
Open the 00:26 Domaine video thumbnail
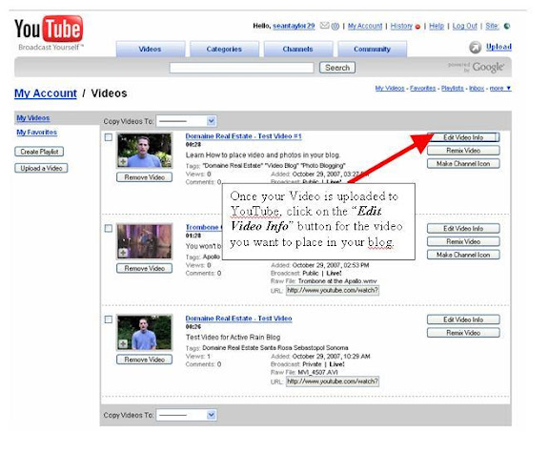(x=144, y=333)
